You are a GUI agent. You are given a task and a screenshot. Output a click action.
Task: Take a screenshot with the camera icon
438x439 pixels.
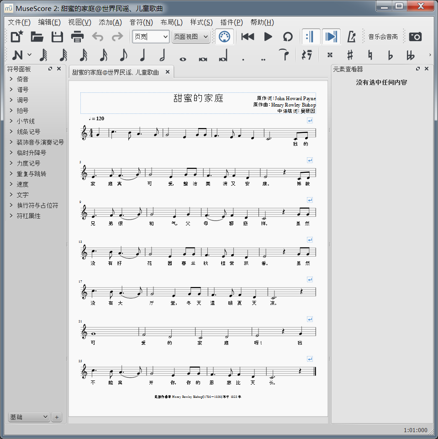coord(415,37)
